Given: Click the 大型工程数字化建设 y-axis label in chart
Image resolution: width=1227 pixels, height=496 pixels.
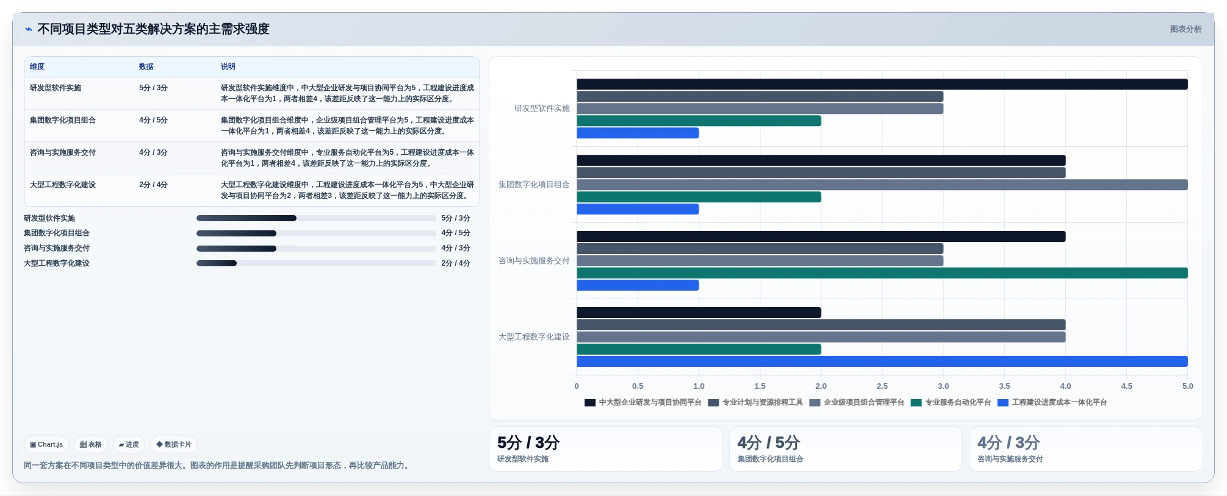Looking at the screenshot, I should click(x=534, y=337).
